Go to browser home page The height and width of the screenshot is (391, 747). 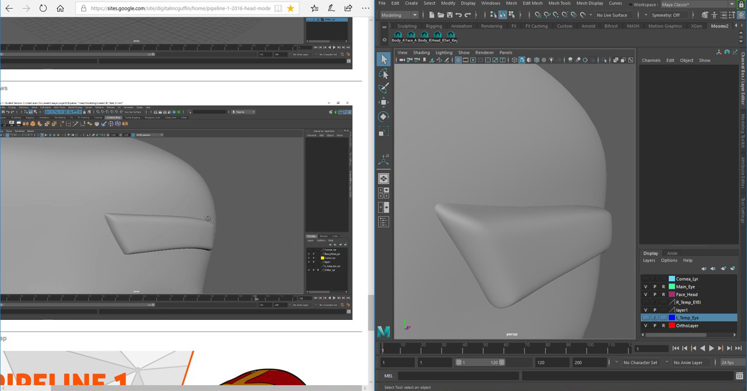[x=60, y=8]
